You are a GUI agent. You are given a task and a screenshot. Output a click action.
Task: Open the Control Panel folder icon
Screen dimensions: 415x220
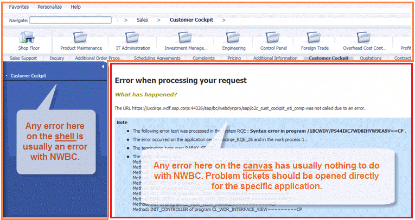[273, 37]
